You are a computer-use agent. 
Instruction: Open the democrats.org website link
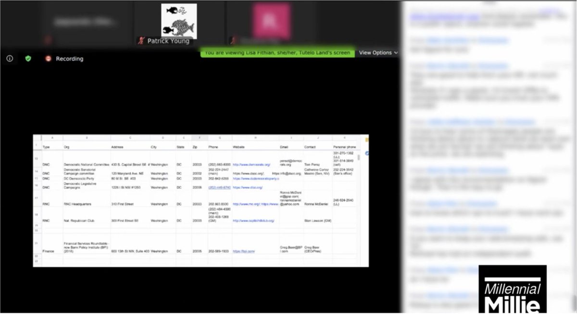251,164
